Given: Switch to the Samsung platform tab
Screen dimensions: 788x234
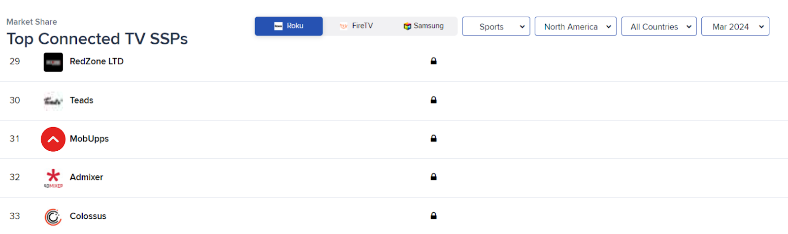Looking at the screenshot, I should tap(424, 26).
